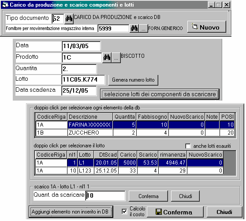Click nl1 column header
246x221 pixels.
pyautogui.click(x=72, y=155)
